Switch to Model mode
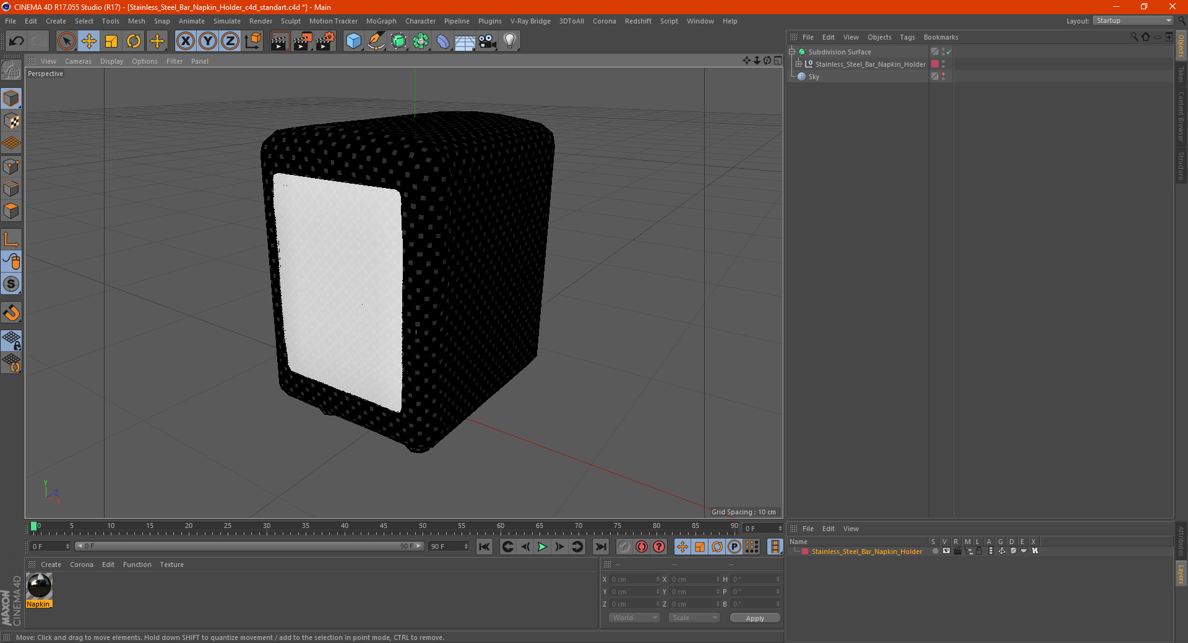 (x=12, y=99)
